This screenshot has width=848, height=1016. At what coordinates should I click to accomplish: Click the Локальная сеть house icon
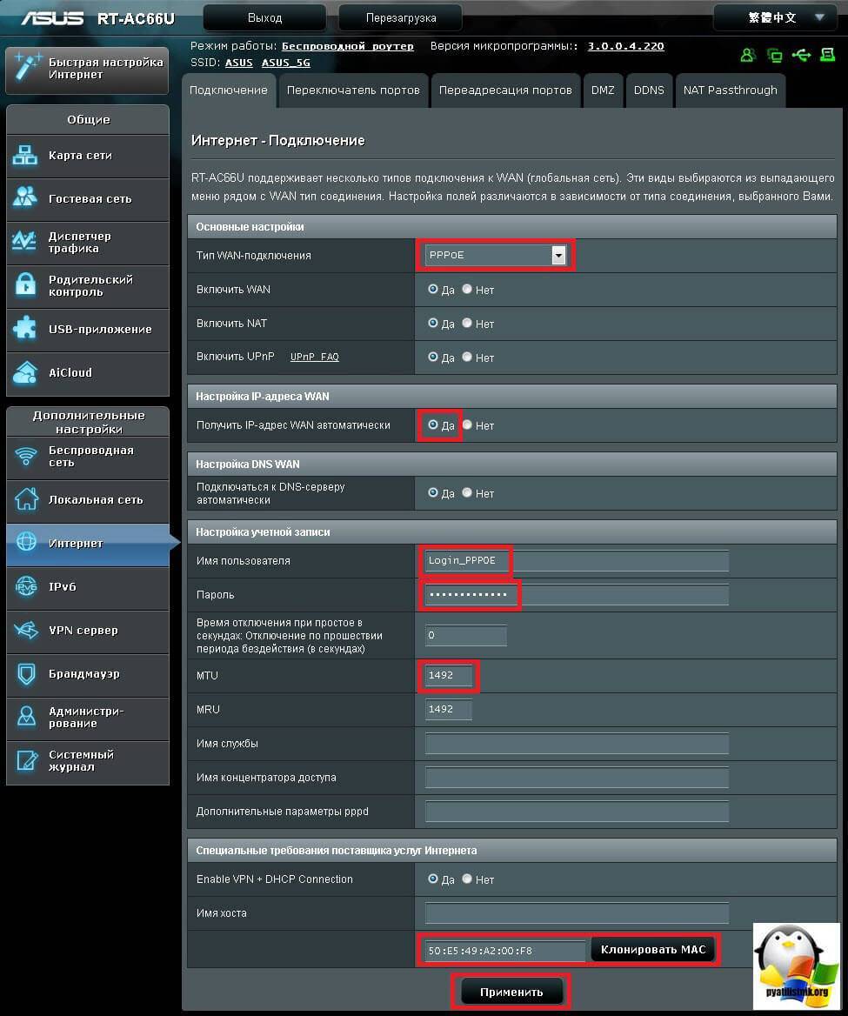tap(26, 499)
